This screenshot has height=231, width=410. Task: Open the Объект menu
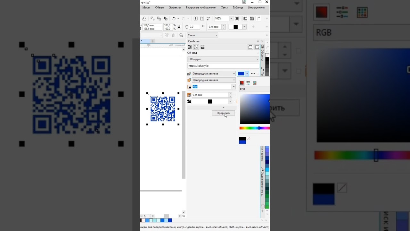(x=160, y=7)
